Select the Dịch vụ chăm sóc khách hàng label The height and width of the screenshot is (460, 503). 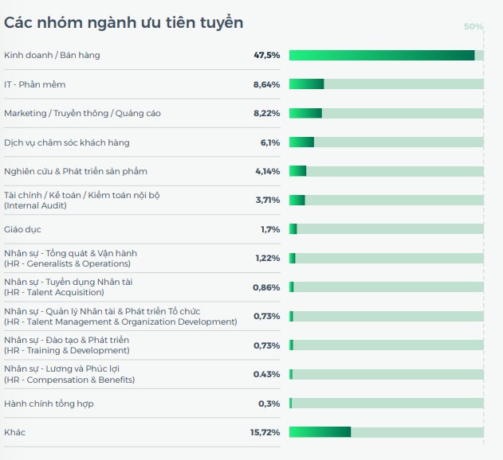pyautogui.click(x=66, y=142)
